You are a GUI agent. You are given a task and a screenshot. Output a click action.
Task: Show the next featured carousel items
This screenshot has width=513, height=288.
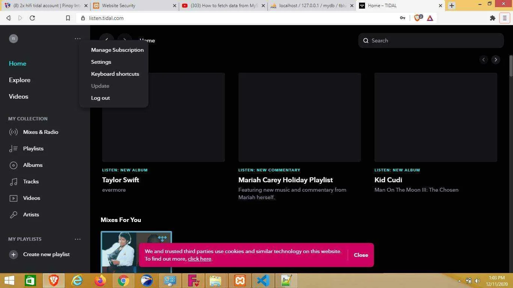[496, 60]
